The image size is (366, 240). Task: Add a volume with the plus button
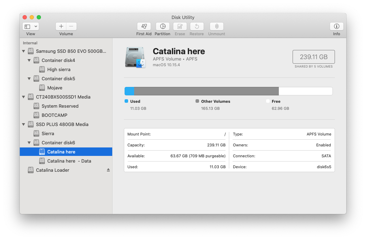point(61,26)
